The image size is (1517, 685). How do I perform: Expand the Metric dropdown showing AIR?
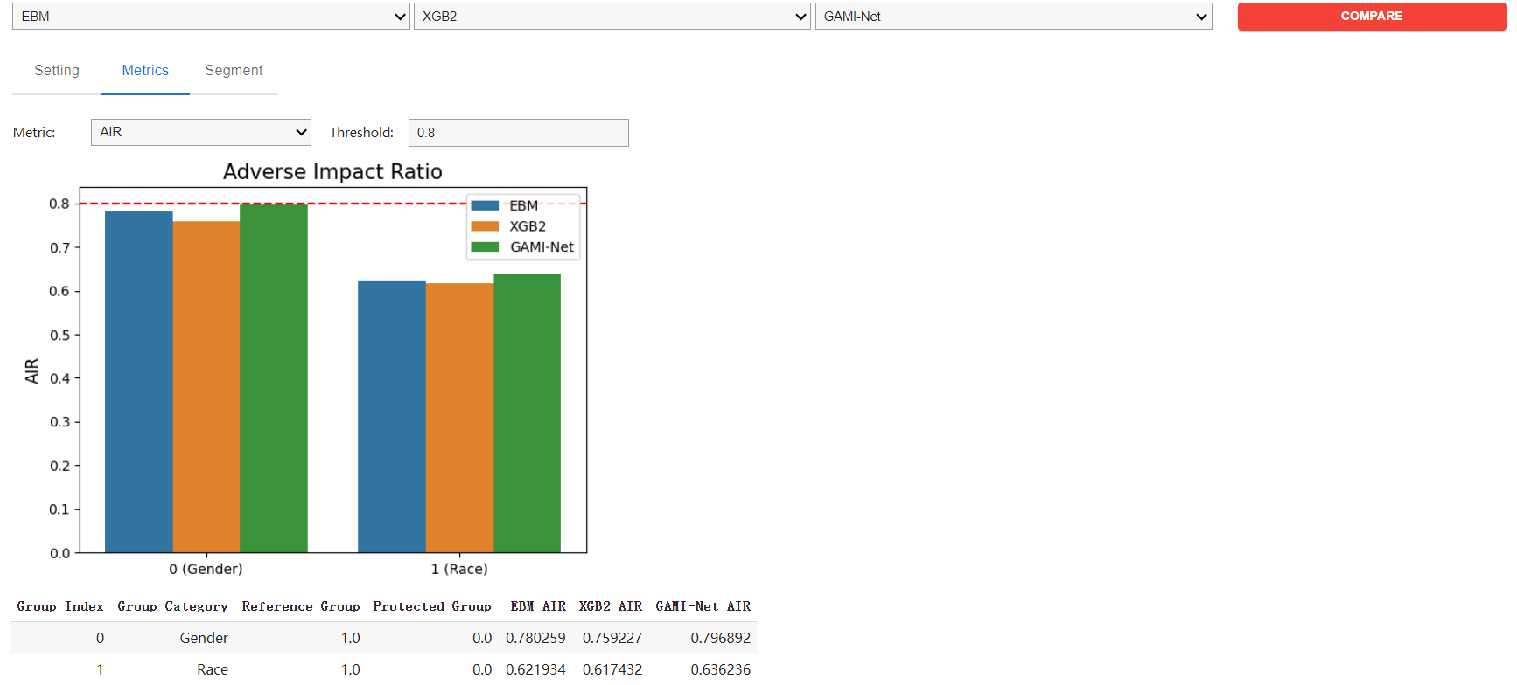(x=200, y=133)
